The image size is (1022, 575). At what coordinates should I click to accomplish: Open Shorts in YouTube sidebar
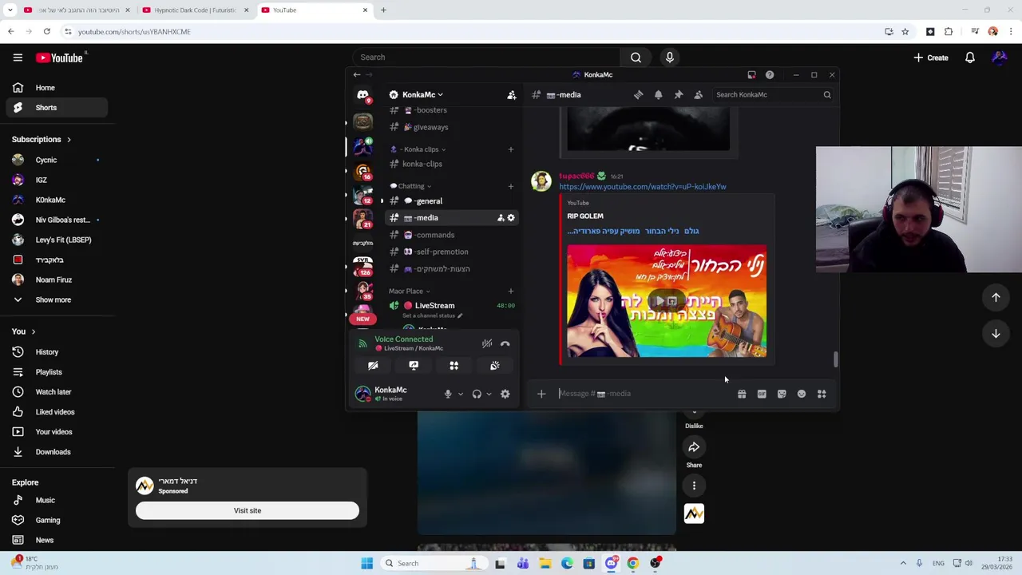tap(56, 108)
